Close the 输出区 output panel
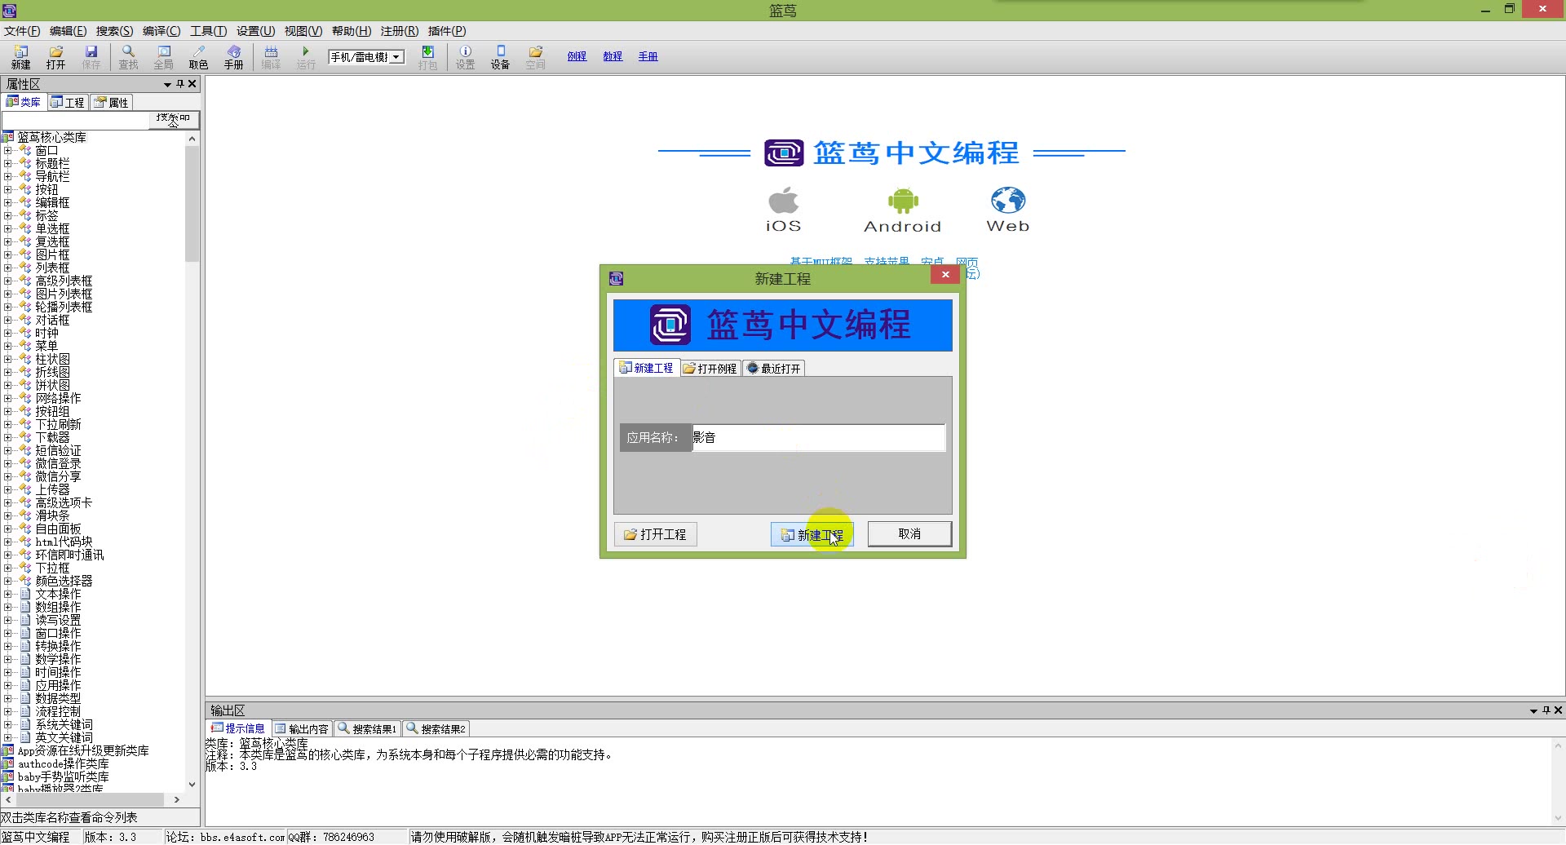The width and height of the screenshot is (1566, 845). tap(1558, 710)
